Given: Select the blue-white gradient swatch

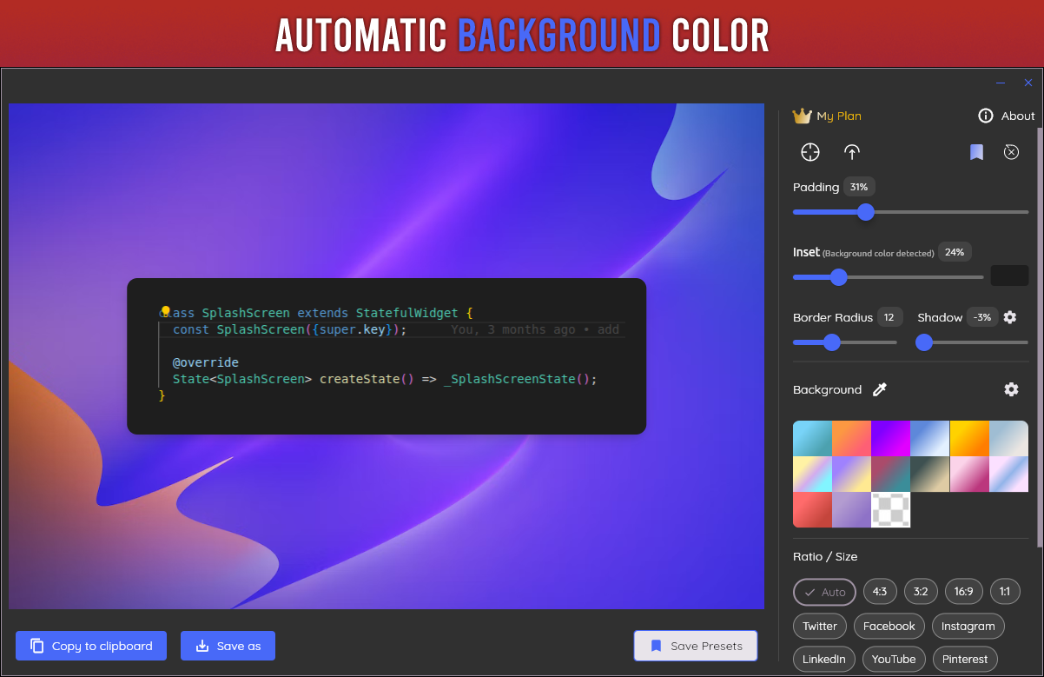Looking at the screenshot, I should pyautogui.click(x=929, y=438).
